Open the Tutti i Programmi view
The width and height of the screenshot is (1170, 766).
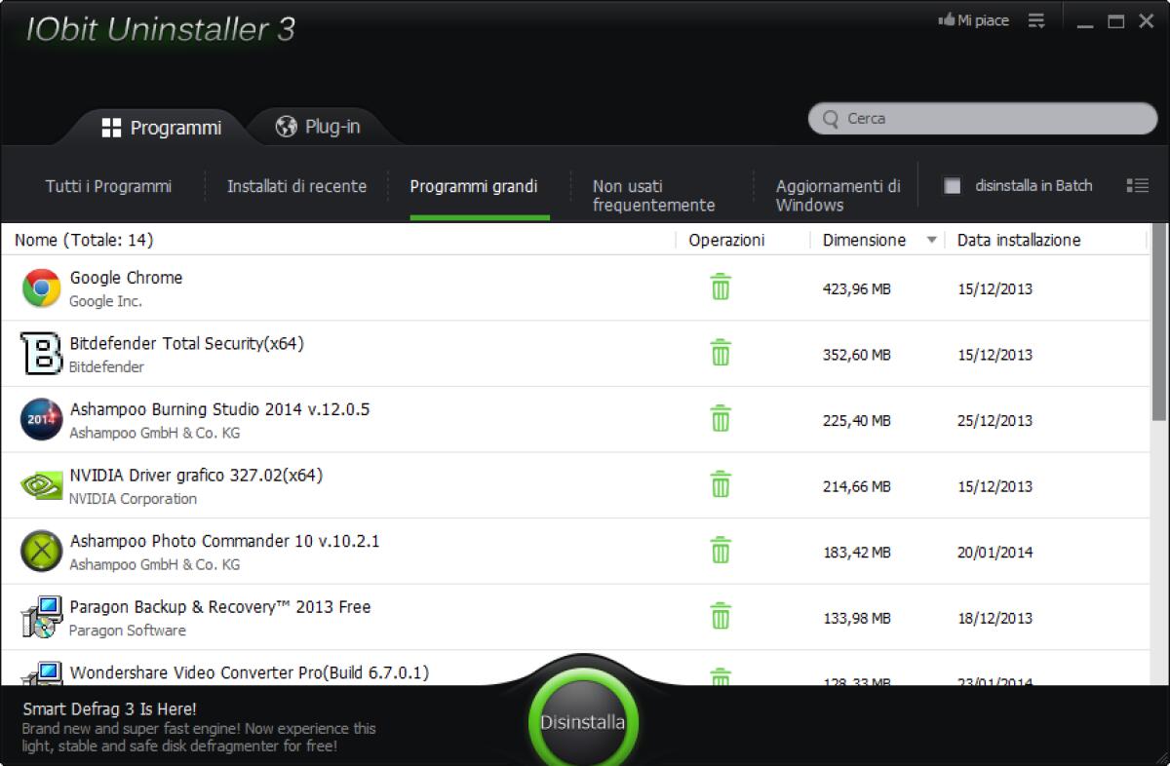point(107,185)
